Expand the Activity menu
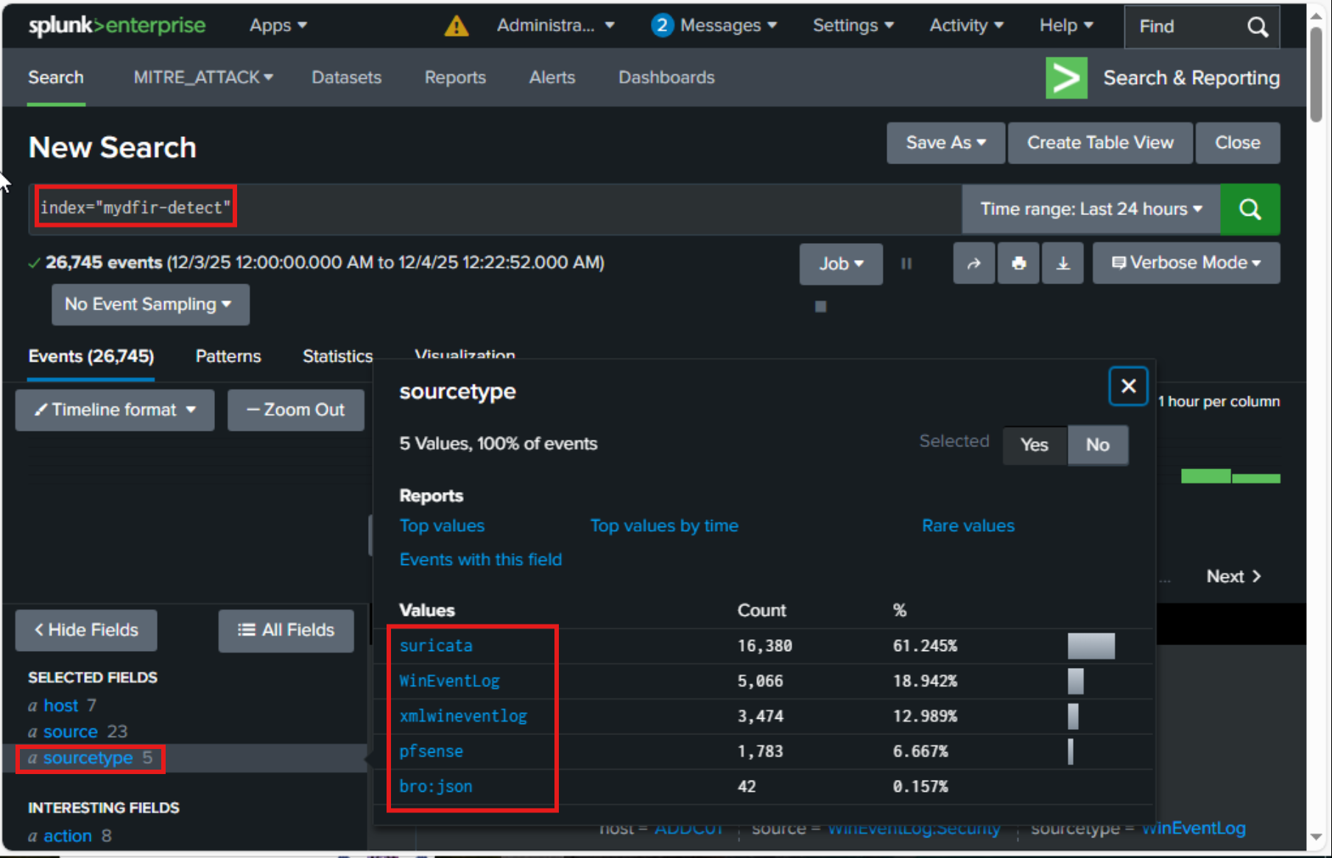 [x=966, y=26]
